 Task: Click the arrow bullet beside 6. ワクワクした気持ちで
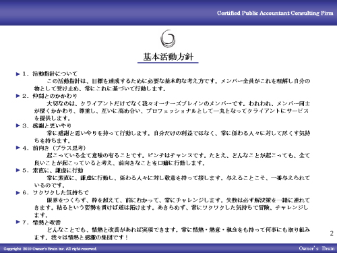pyautogui.click(x=18, y=193)
